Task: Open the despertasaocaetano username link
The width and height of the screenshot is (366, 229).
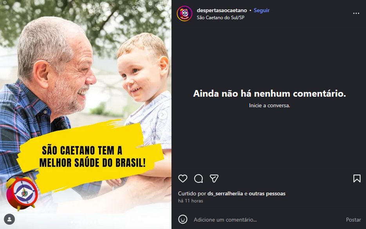Action: click(x=222, y=10)
